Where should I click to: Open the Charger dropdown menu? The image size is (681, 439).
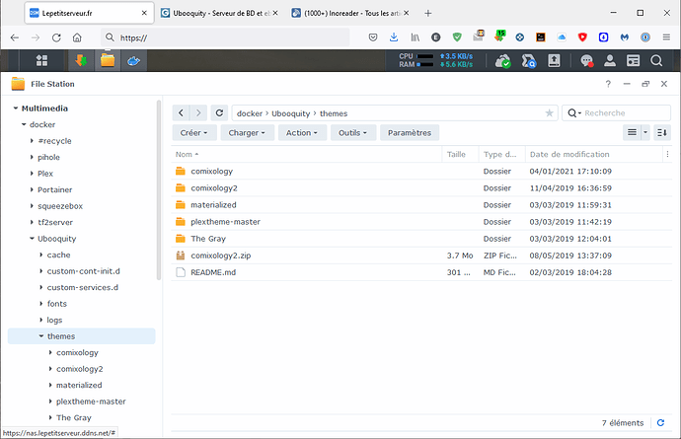[x=247, y=133]
